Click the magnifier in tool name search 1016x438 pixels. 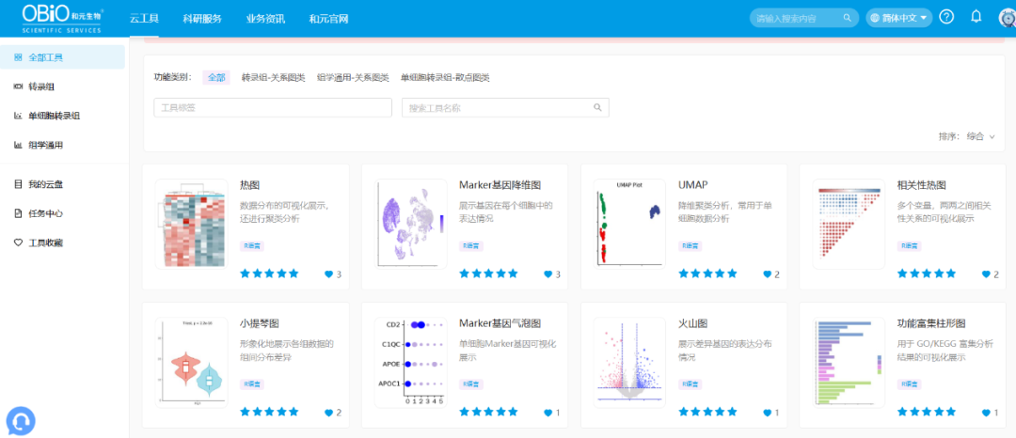tap(597, 107)
